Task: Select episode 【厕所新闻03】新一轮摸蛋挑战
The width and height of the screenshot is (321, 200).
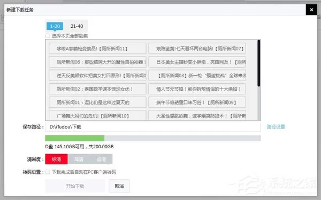Action: coord(197,75)
